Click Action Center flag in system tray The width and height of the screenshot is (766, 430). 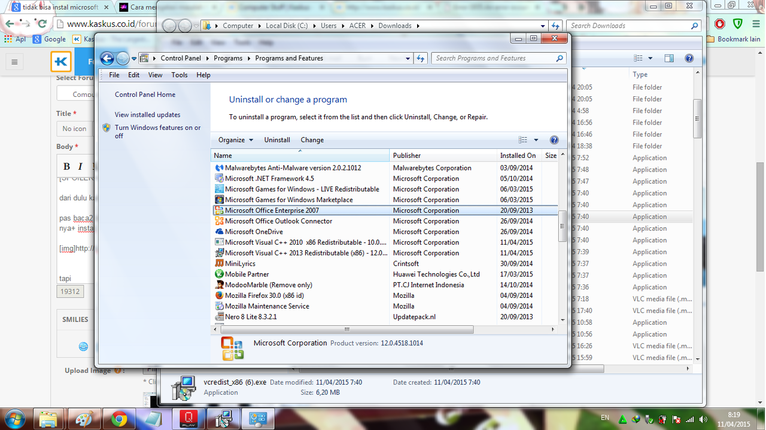coord(676,419)
